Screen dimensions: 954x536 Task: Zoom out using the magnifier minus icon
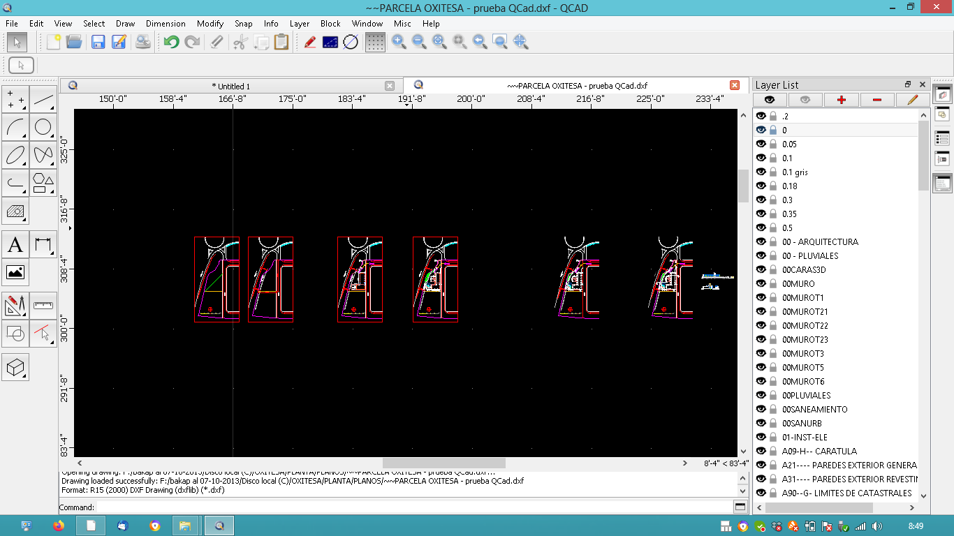(419, 42)
